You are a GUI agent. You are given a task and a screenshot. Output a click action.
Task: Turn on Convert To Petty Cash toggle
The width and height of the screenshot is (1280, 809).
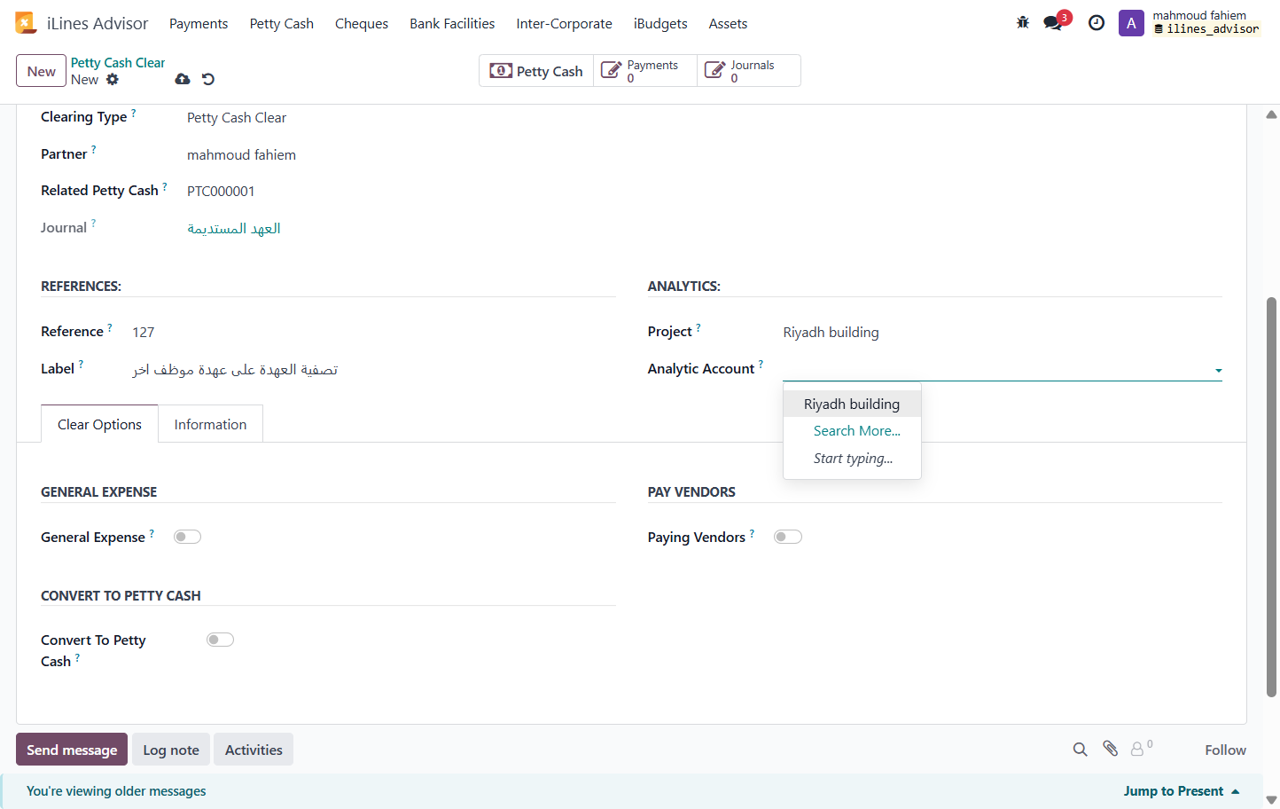(x=220, y=640)
